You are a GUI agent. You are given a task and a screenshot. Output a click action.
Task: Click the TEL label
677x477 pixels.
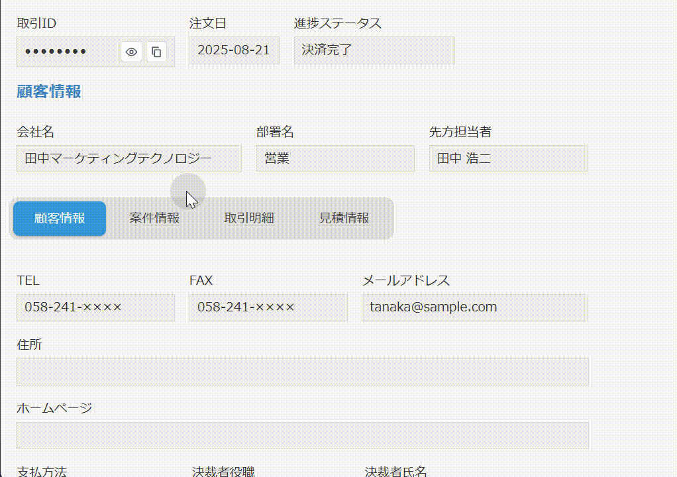tap(28, 281)
